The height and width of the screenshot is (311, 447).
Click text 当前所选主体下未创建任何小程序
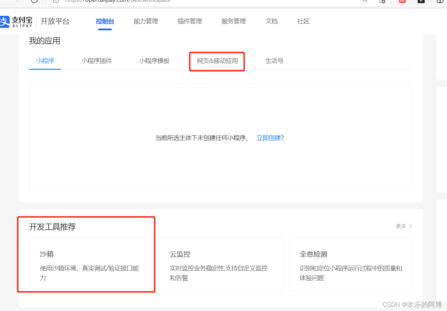(201, 138)
